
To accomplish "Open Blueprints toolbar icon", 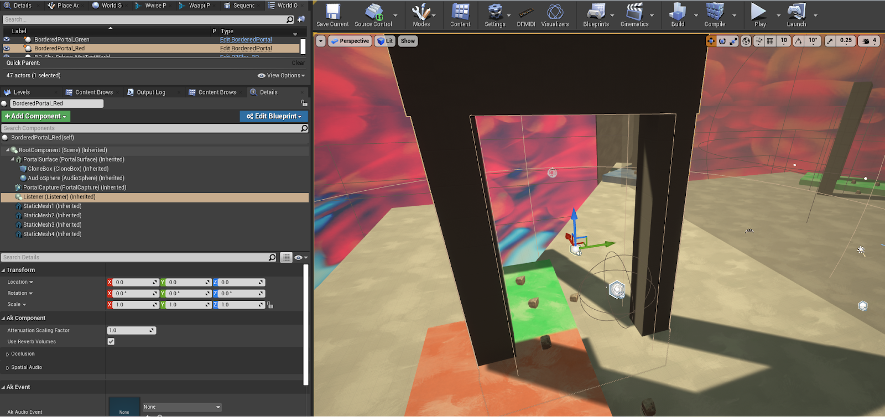I will pyautogui.click(x=596, y=15).
